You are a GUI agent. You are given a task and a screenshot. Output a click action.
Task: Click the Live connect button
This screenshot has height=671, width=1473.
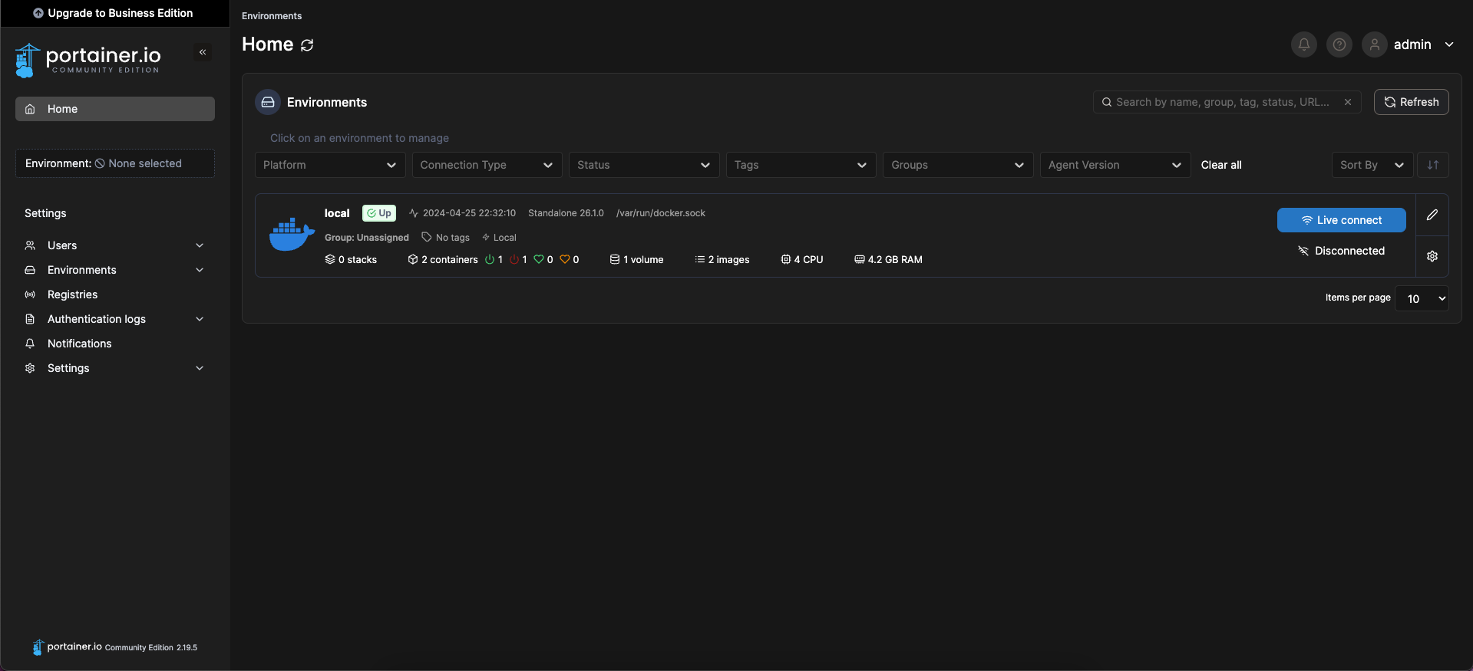coord(1341,220)
